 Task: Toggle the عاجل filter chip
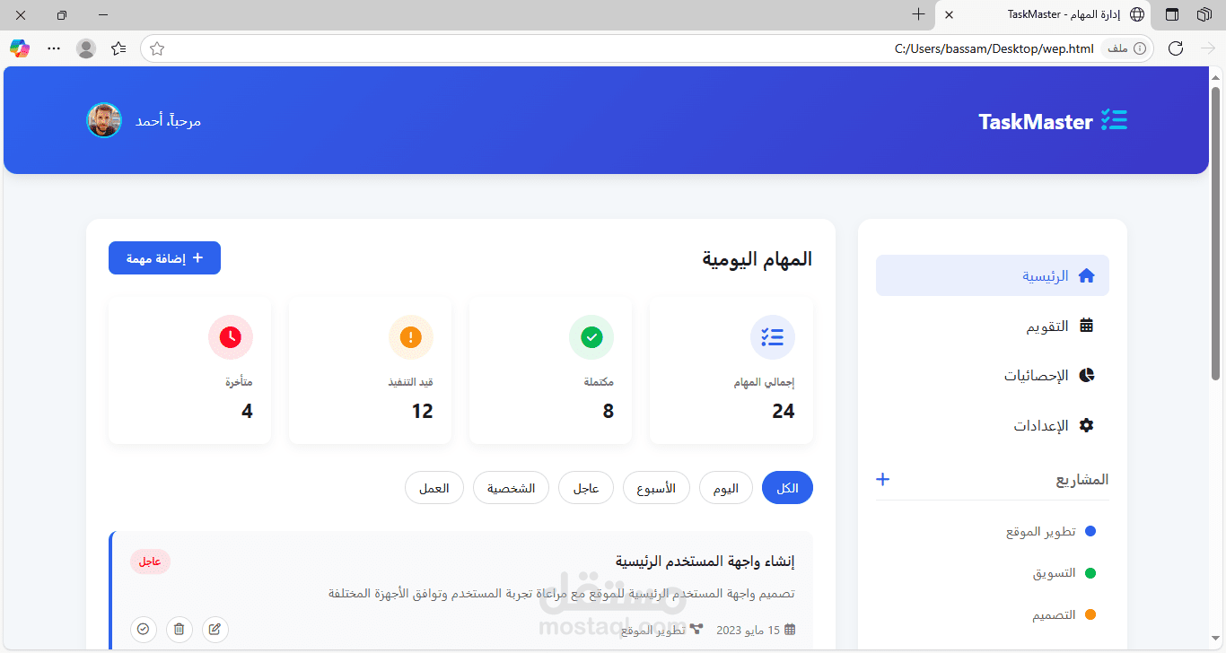[x=585, y=487]
